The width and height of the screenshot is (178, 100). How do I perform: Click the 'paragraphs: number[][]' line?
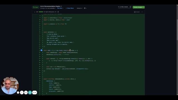tap(56, 91)
